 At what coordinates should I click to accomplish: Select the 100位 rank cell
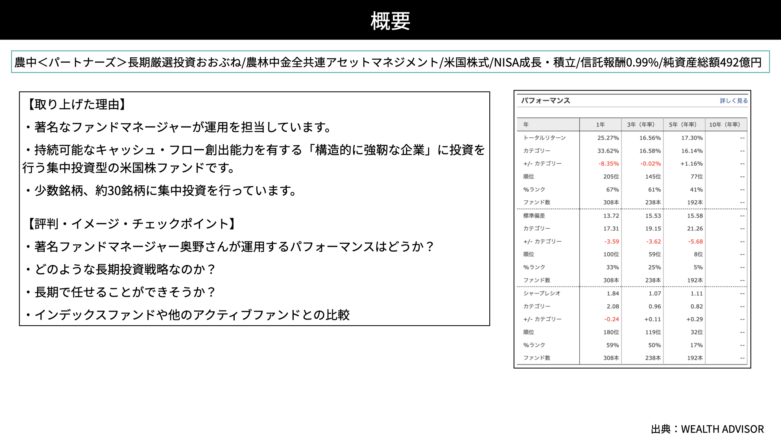[x=611, y=254]
